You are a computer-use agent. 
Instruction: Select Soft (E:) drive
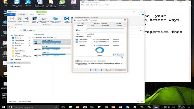coord(52,48)
